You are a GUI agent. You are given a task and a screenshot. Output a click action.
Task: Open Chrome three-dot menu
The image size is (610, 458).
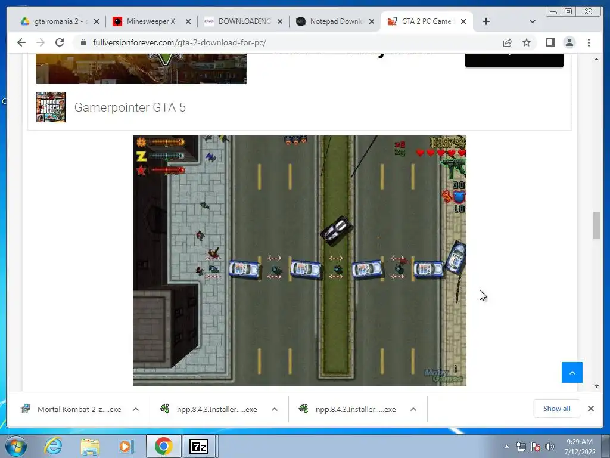(589, 42)
